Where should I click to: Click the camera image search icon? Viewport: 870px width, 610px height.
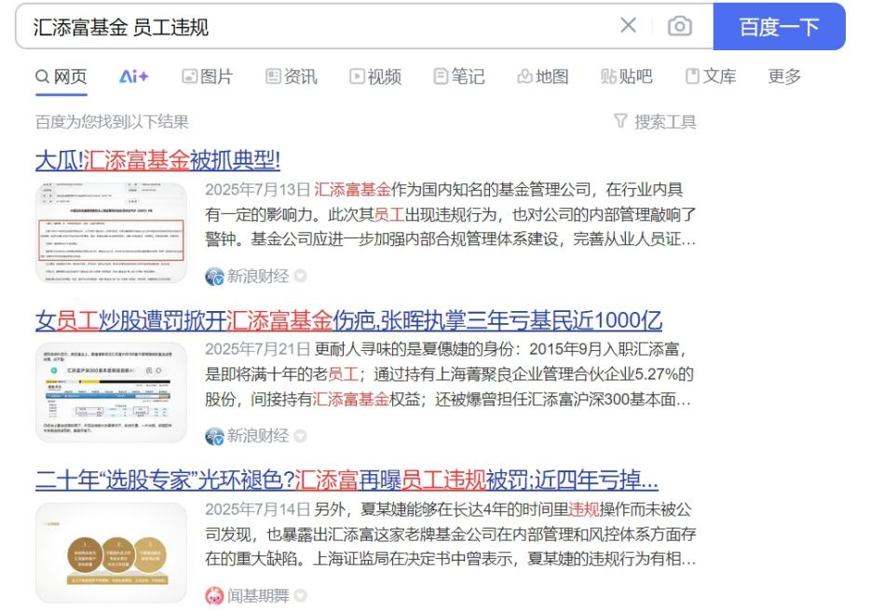click(x=680, y=26)
